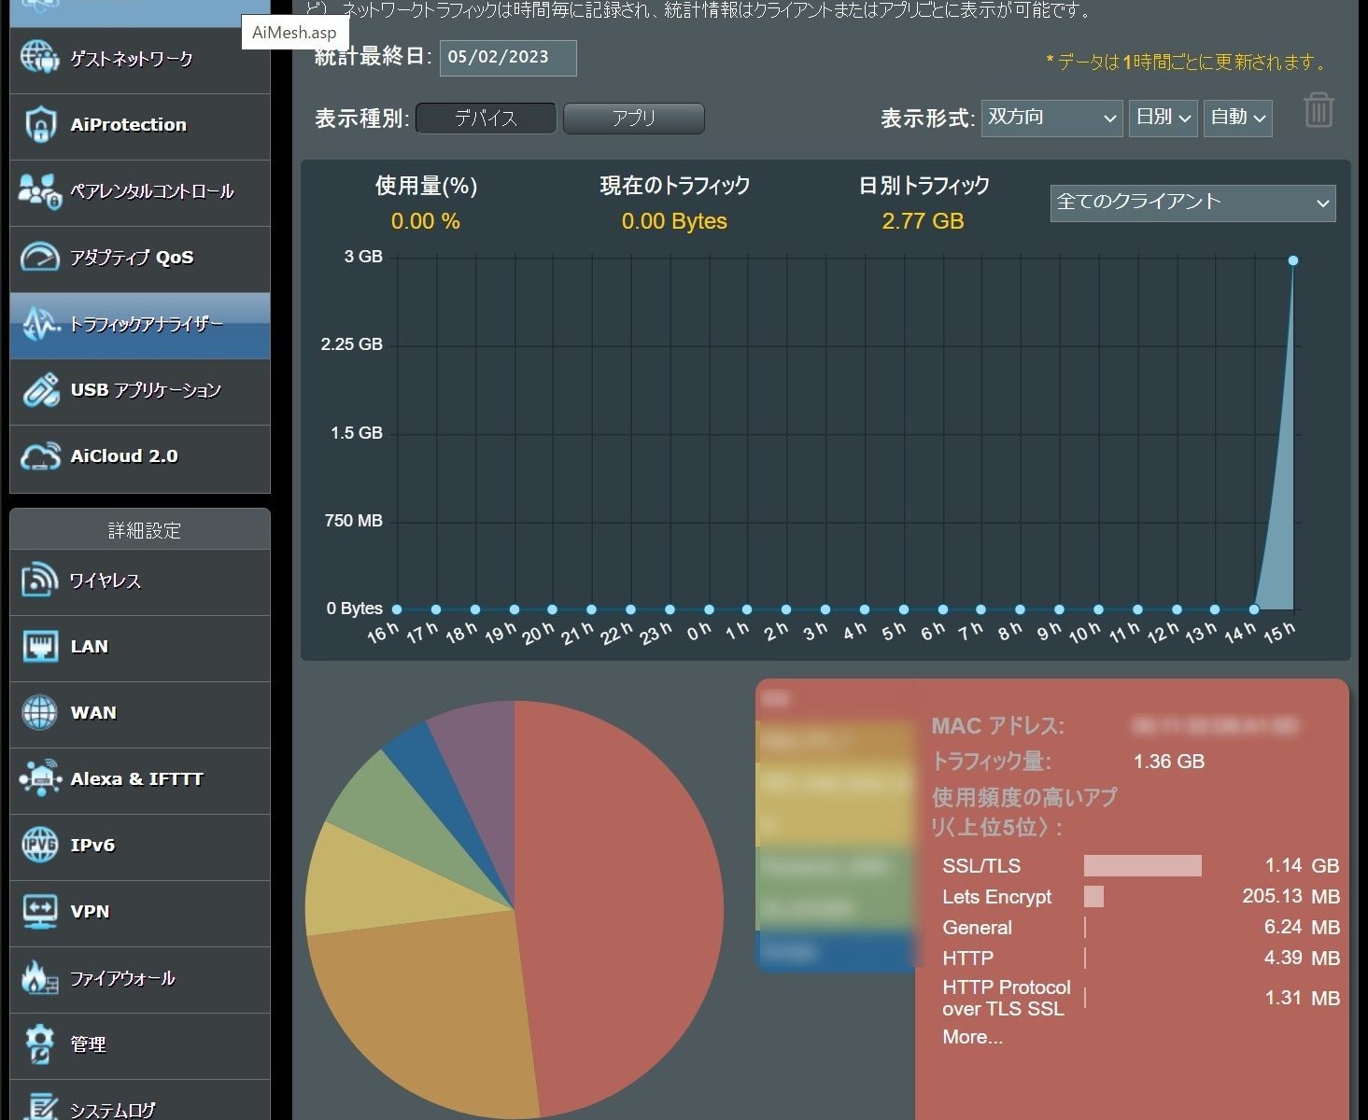Click the 統計最終日 date field
1368x1120 pixels.
pyautogui.click(x=508, y=58)
